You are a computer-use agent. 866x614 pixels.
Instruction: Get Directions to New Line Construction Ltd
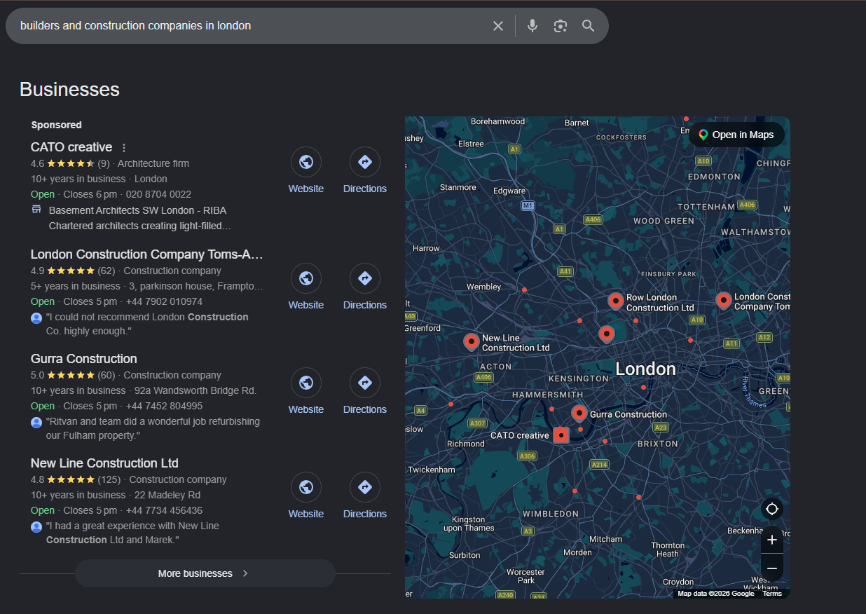tap(365, 487)
